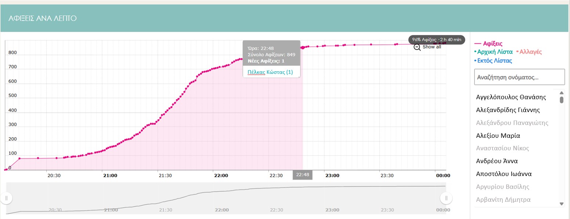Select Αλεξίου Μαρία from the list
This screenshot has width=570, height=219.
coord(498,136)
